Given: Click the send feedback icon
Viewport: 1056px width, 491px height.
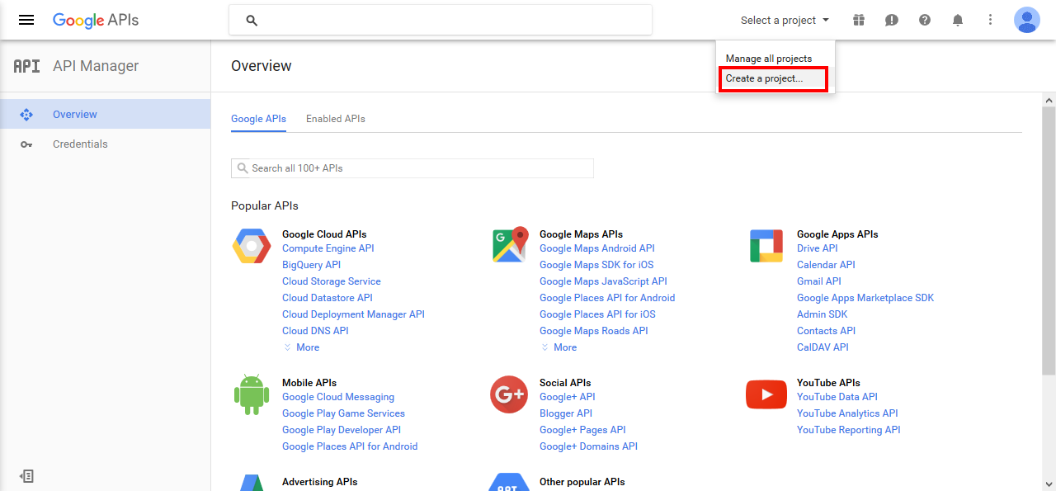Looking at the screenshot, I should [891, 20].
